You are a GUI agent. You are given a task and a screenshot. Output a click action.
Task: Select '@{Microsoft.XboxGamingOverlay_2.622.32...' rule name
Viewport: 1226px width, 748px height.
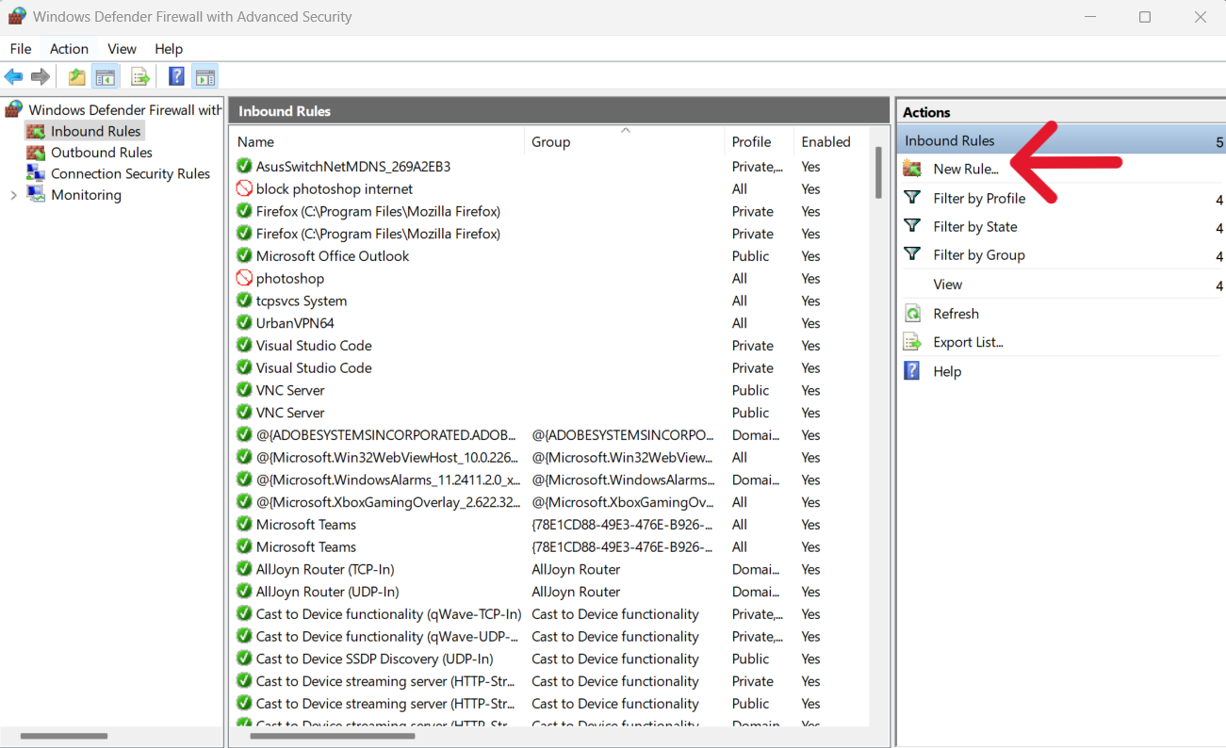click(388, 502)
